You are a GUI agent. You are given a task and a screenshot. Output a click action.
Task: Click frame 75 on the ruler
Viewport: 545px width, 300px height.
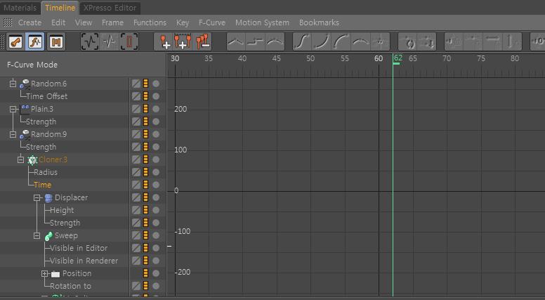480,59
